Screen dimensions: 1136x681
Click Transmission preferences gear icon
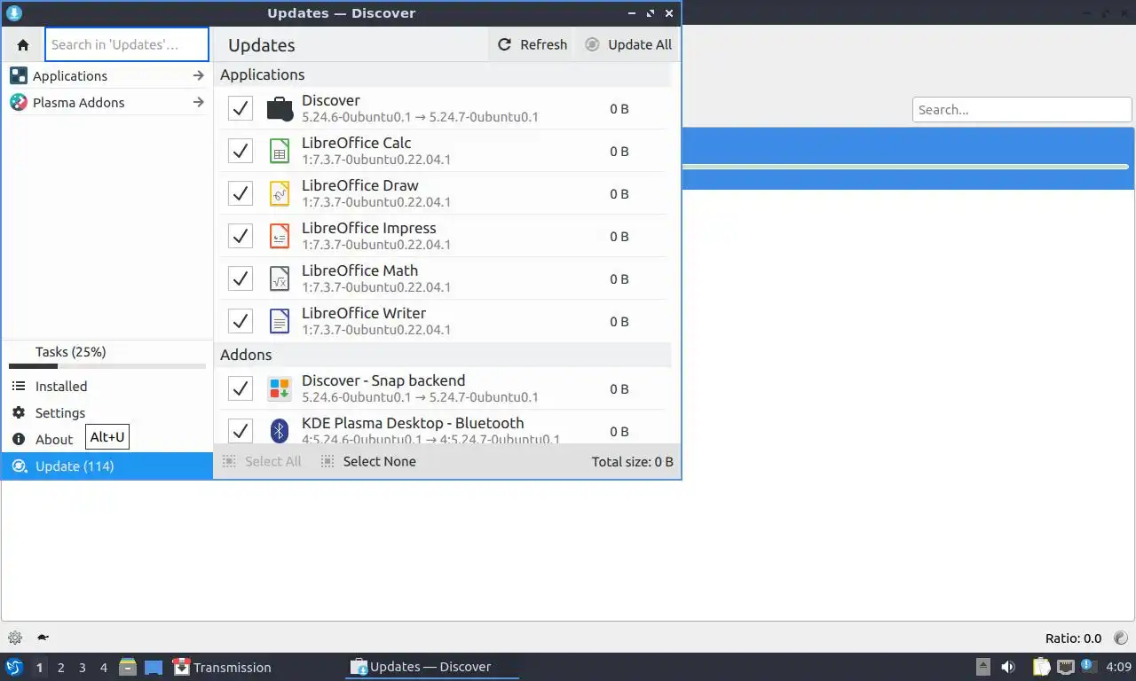click(15, 638)
